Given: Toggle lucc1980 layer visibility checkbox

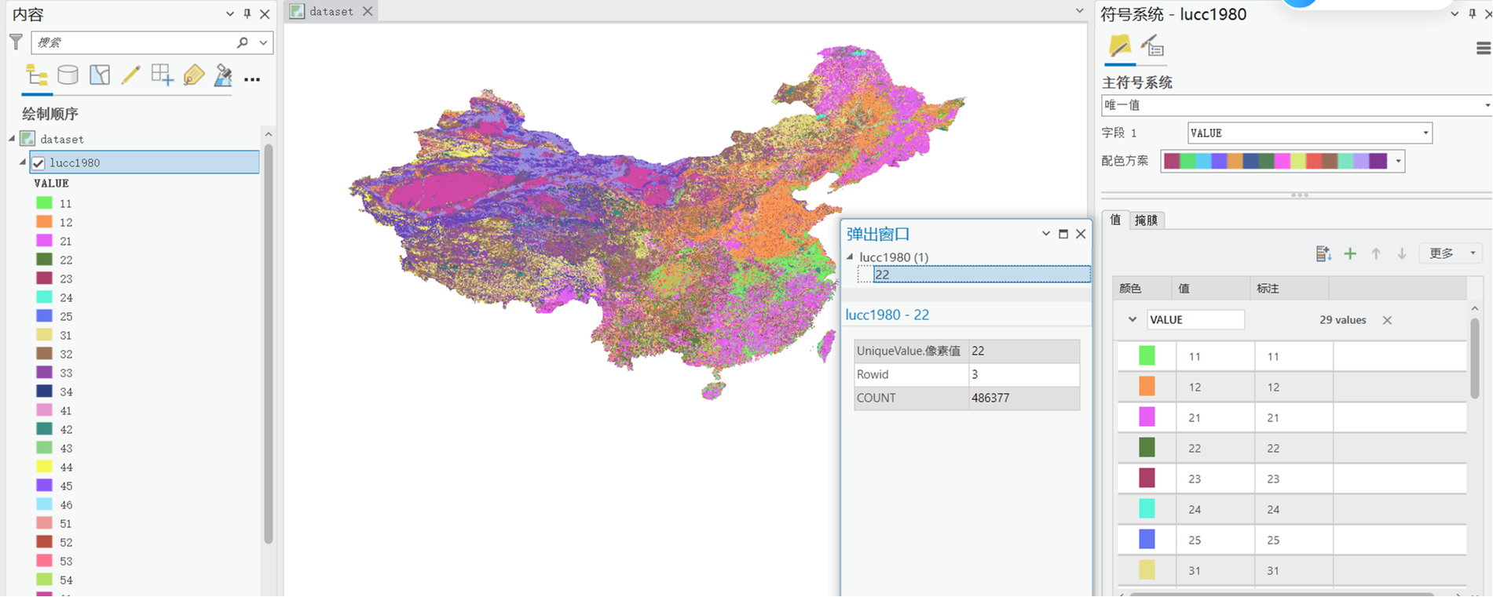Looking at the screenshot, I should click(38, 163).
